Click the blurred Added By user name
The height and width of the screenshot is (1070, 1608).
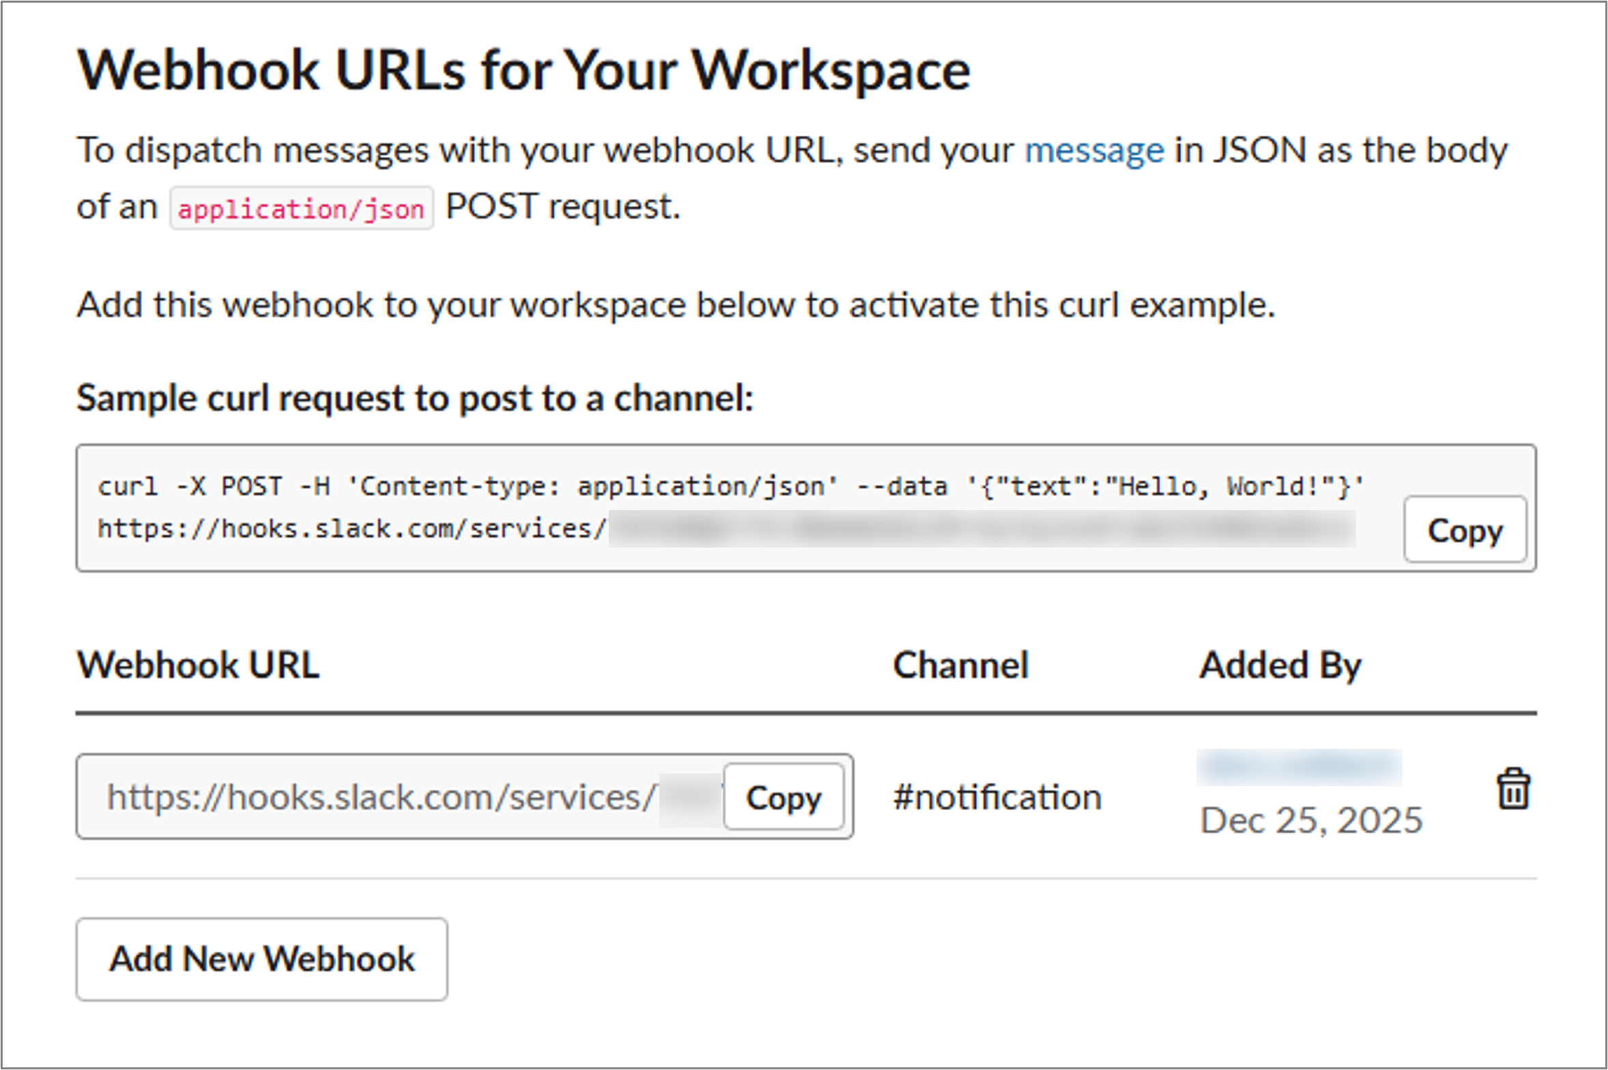click(x=1299, y=767)
